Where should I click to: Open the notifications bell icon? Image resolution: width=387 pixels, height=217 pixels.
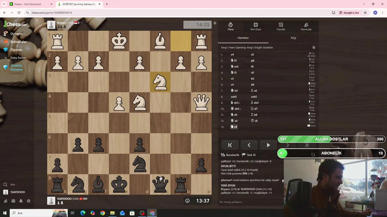pos(21,201)
